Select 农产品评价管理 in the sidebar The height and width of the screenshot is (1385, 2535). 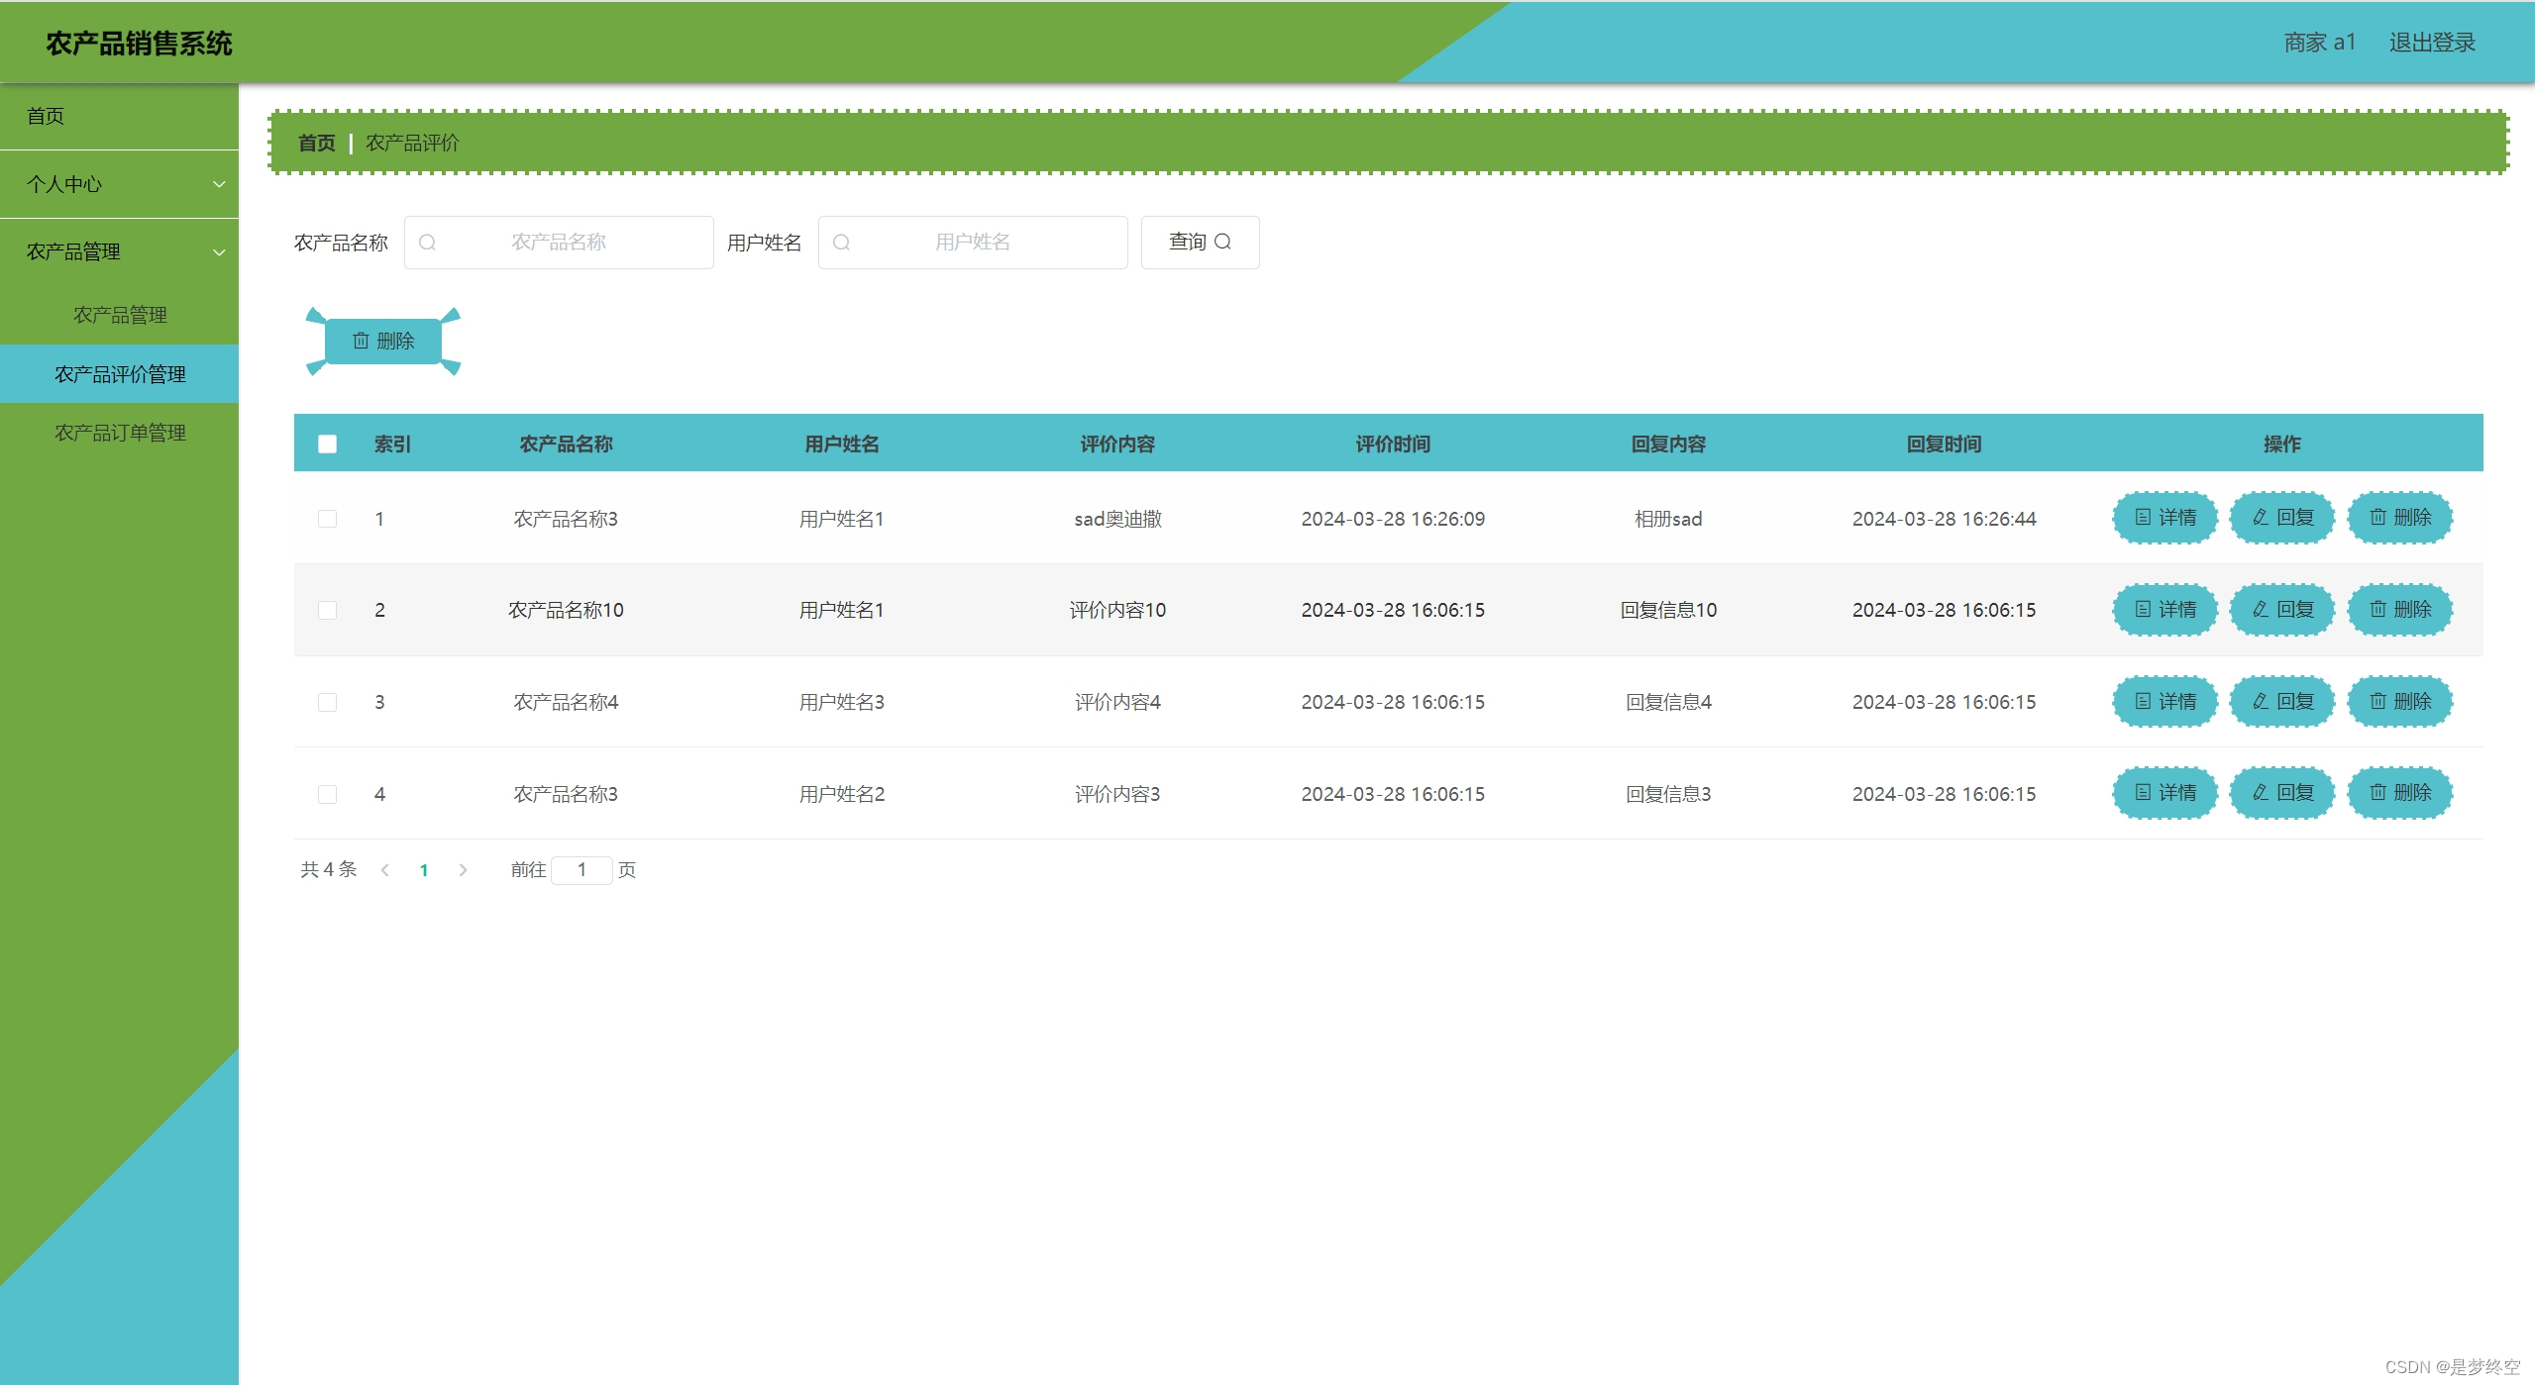coord(119,374)
